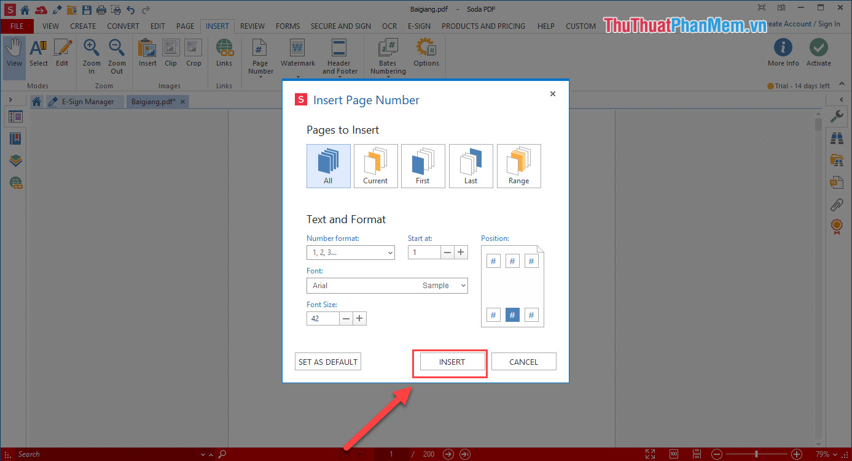852x461 pixels.
Task: Adjust the zoom slider in status bar
Action: (757, 454)
